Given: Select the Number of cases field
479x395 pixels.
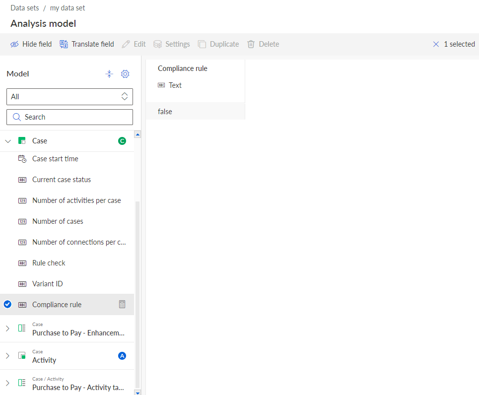Looking at the screenshot, I should (x=67, y=221).
